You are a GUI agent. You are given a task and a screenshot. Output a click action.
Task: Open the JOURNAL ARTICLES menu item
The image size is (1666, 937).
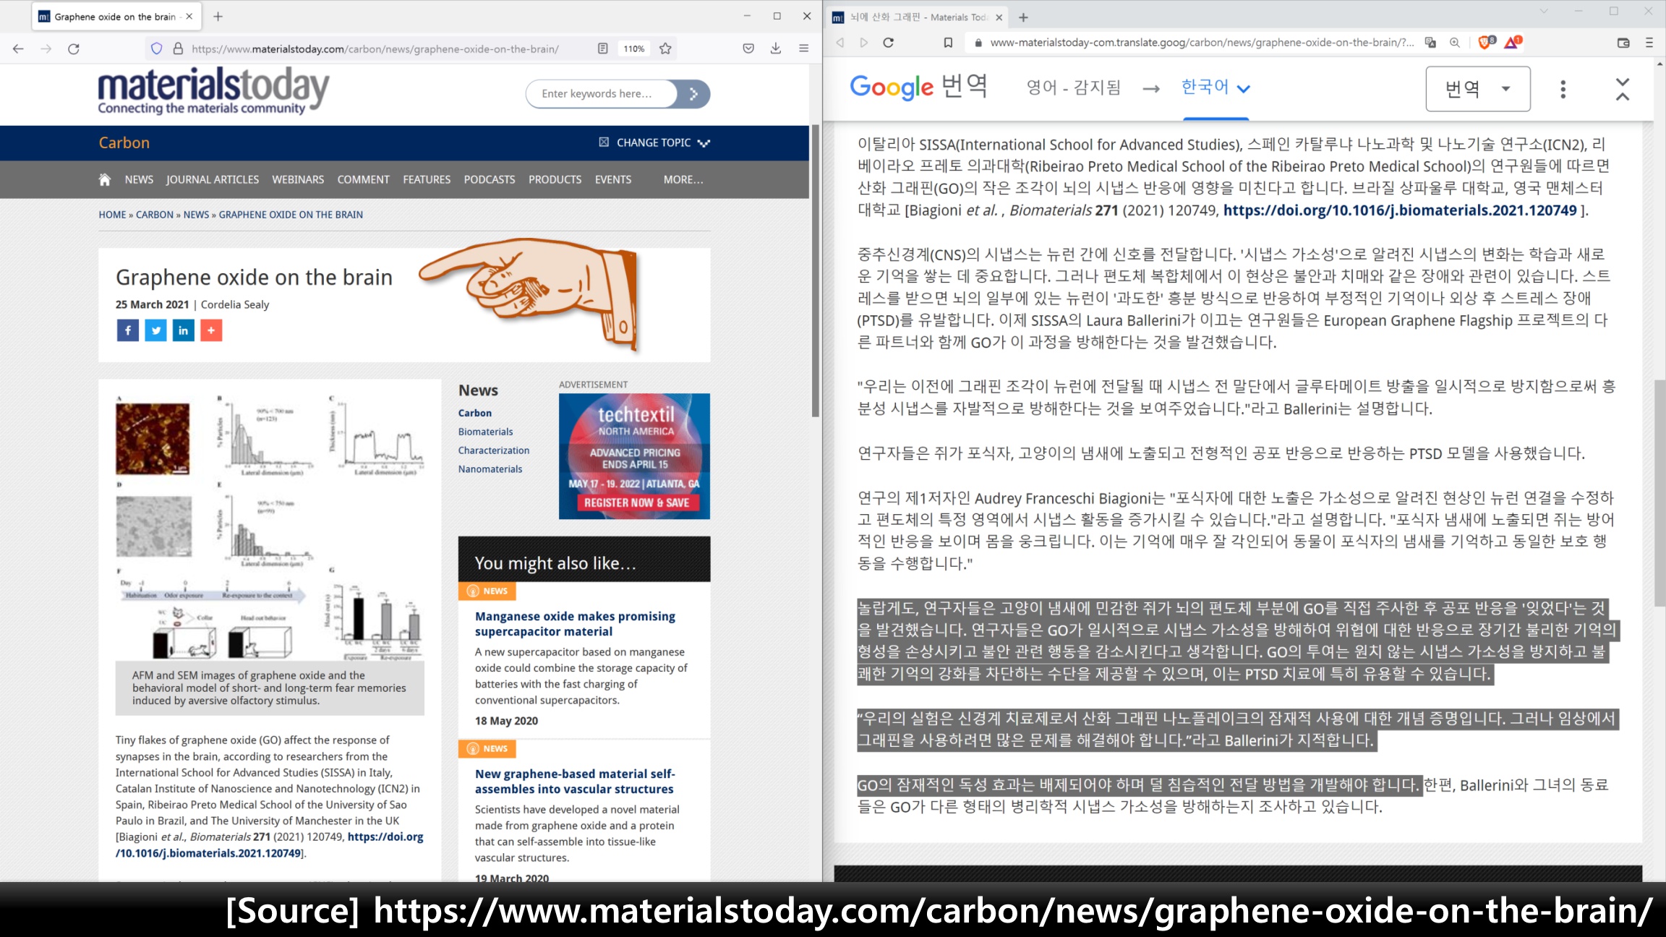click(213, 179)
